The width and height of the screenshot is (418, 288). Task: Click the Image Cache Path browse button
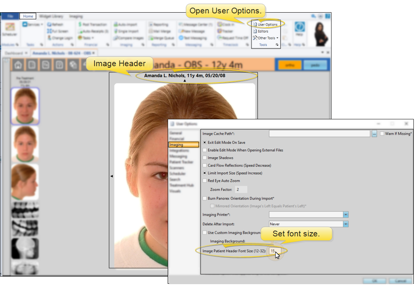pyautogui.click(x=374, y=133)
